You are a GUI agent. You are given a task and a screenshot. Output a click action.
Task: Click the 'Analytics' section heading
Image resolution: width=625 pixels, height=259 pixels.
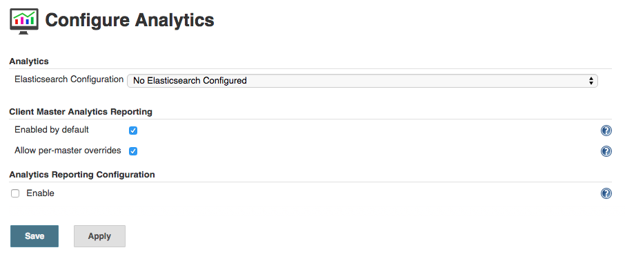(29, 61)
